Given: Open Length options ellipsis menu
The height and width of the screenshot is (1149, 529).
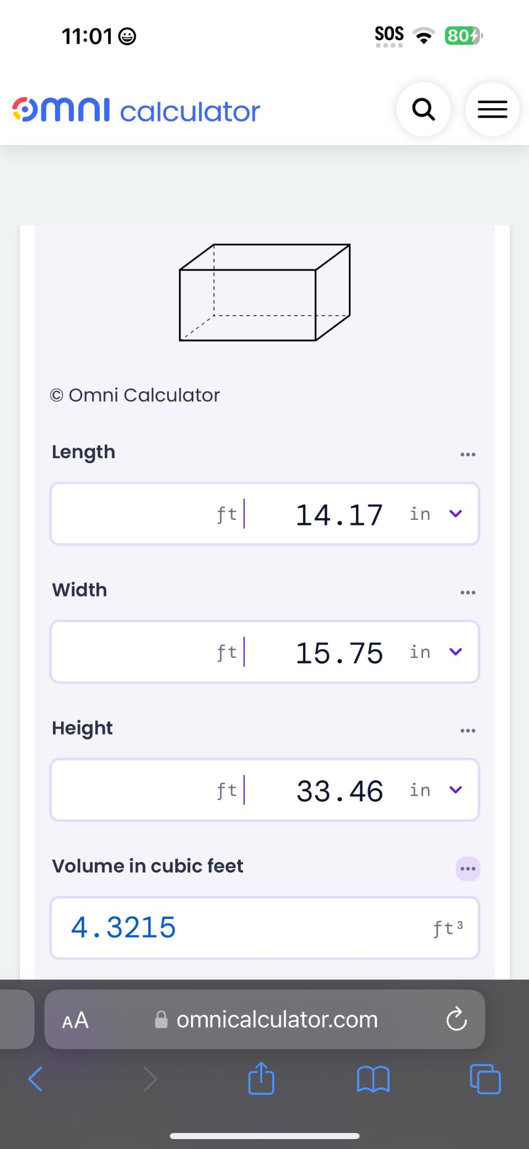Looking at the screenshot, I should coord(467,454).
